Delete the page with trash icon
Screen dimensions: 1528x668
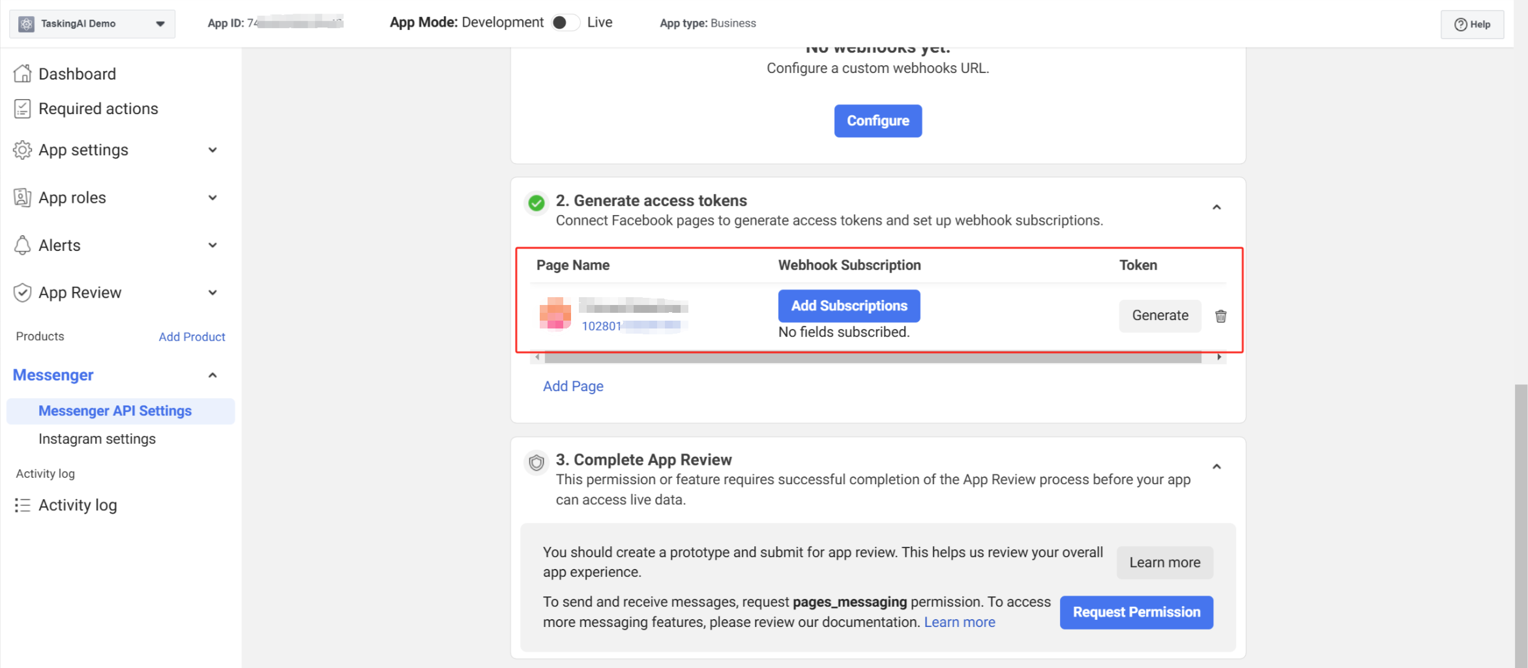1220,316
